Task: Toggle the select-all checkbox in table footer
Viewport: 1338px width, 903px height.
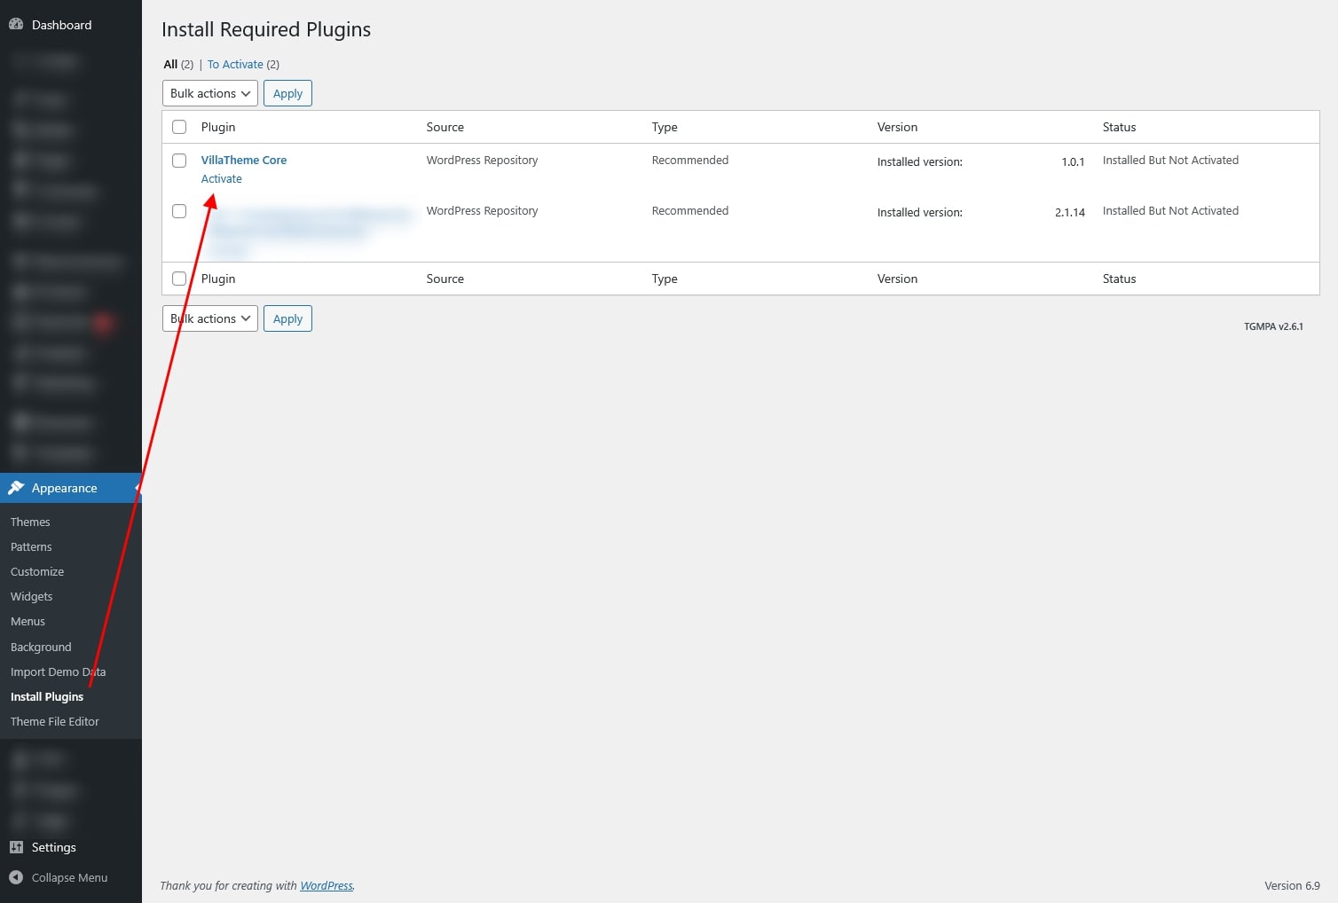Action: click(179, 279)
